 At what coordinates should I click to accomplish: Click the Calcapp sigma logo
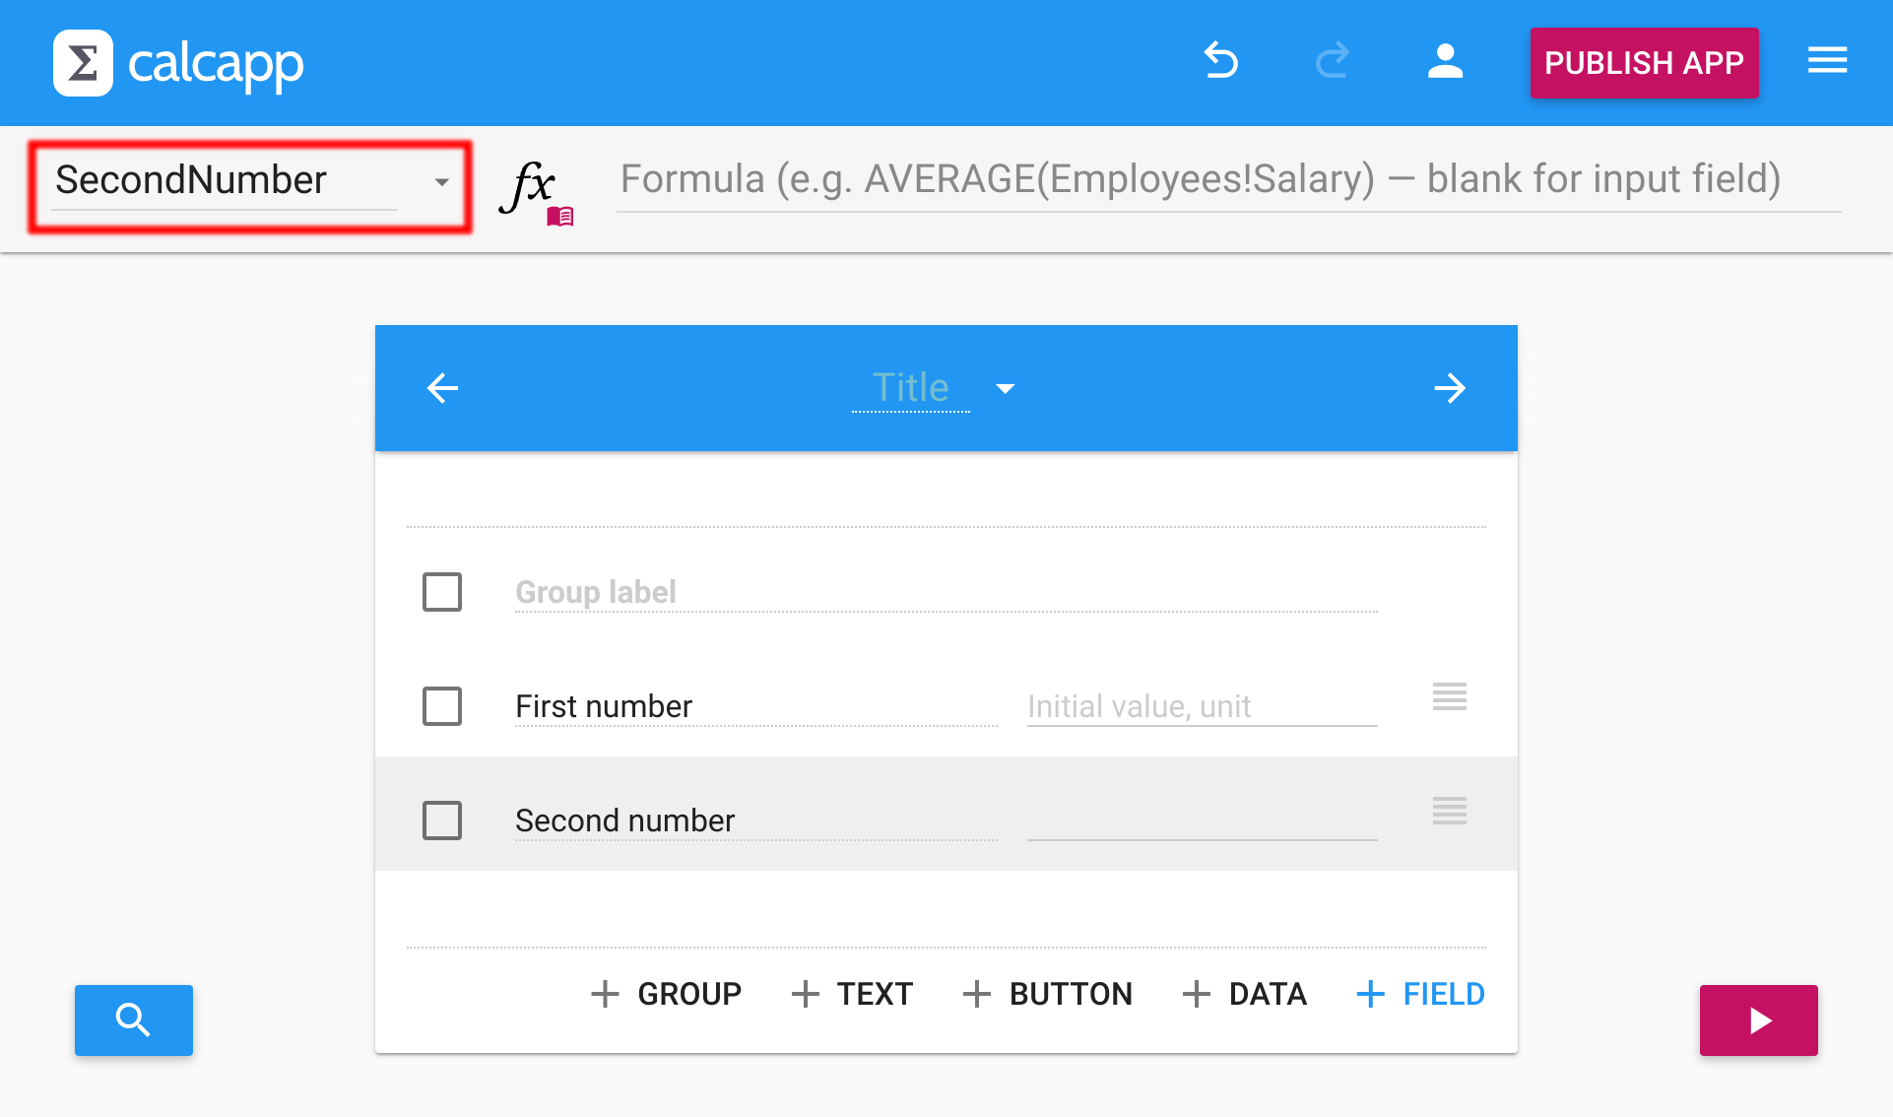pyautogui.click(x=83, y=63)
